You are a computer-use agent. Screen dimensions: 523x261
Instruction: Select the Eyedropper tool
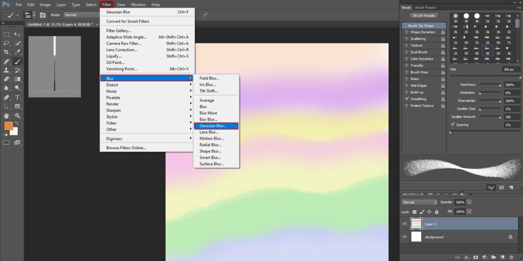(17, 52)
